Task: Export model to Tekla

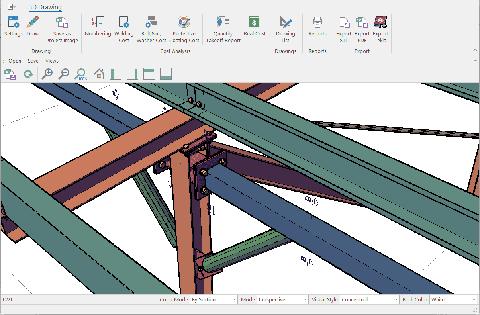Action: (x=380, y=23)
